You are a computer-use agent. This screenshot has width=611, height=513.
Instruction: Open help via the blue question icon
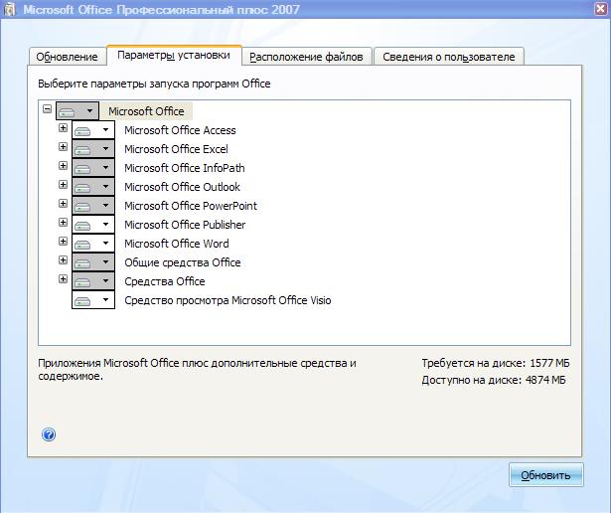49,434
